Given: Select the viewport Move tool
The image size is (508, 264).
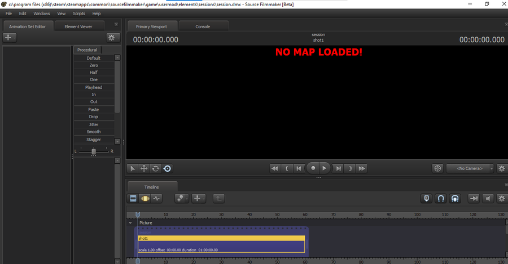Looking at the screenshot, I should point(144,168).
